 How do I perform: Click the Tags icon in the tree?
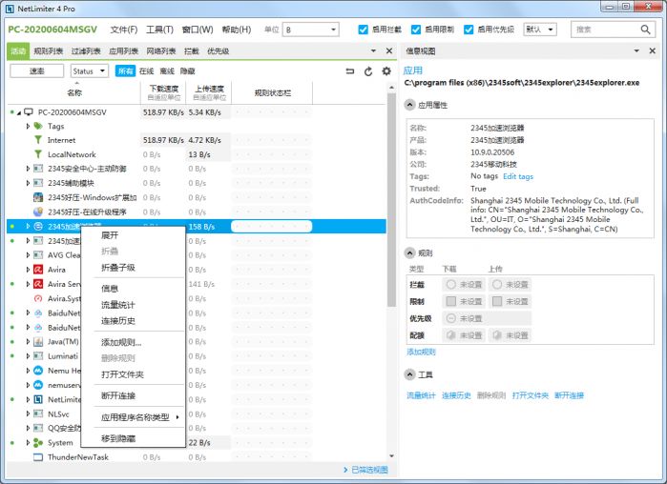pos(38,126)
